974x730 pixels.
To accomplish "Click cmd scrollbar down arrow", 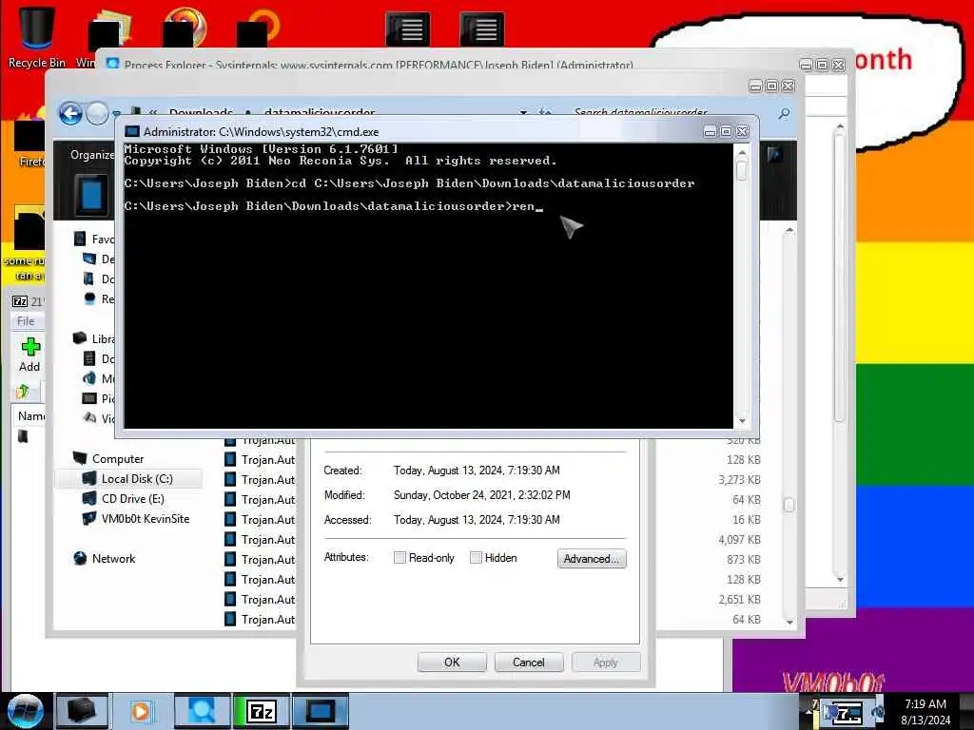I will coord(742,421).
